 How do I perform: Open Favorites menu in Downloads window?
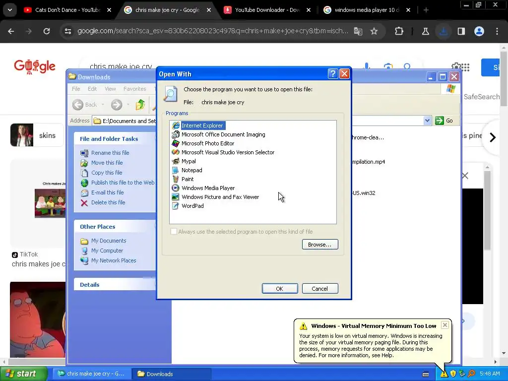click(x=135, y=89)
